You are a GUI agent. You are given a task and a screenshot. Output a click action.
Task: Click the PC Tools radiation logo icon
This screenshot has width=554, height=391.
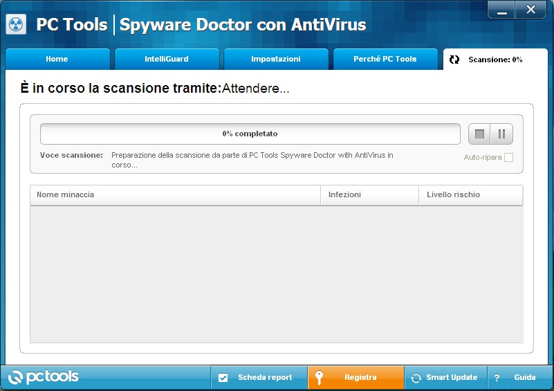coord(15,24)
